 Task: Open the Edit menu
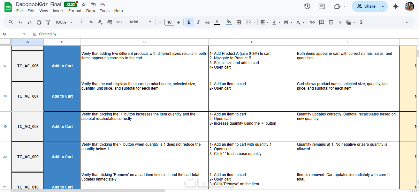pos(31,11)
